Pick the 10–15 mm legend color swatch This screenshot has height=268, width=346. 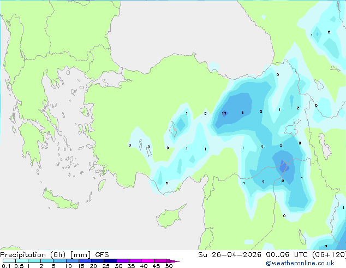pyautogui.click(x=72, y=261)
